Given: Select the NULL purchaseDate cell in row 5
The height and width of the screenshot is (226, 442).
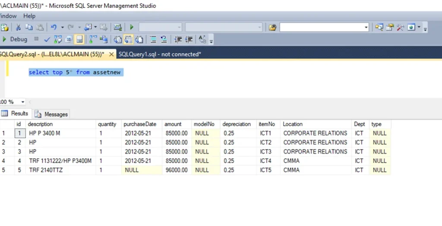Looking at the screenshot, I should click(x=142, y=170).
